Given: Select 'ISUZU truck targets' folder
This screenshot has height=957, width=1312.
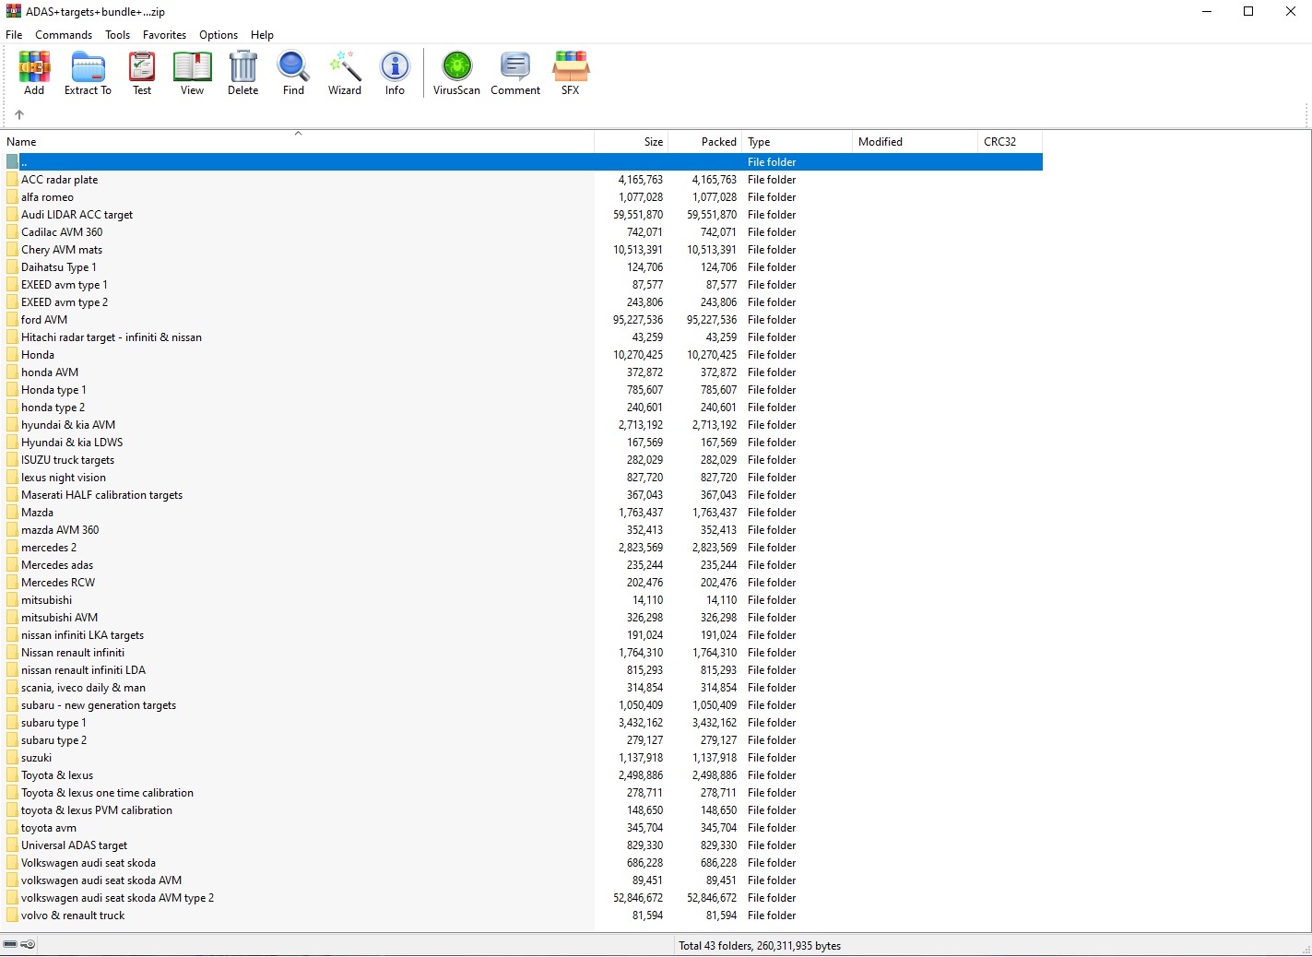Looking at the screenshot, I should 67,460.
